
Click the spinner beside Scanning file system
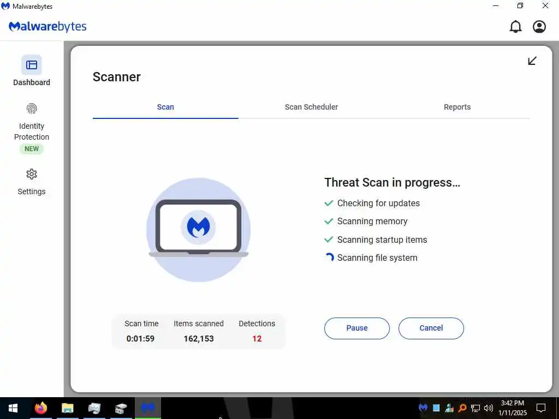tap(329, 258)
